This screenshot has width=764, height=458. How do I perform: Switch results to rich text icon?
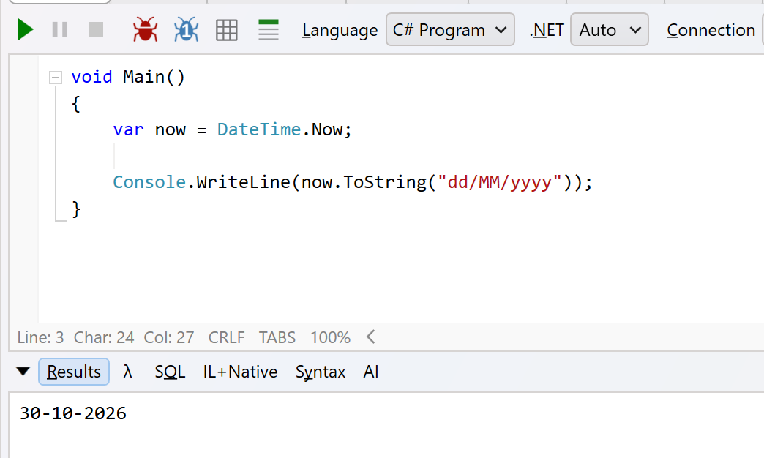pyautogui.click(x=268, y=30)
